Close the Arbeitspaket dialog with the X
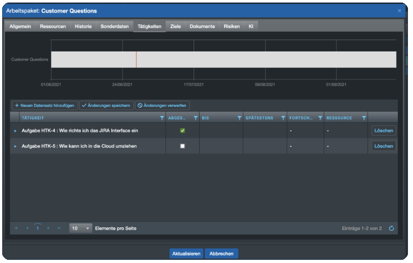This screenshot has width=413, height=263. (399, 11)
